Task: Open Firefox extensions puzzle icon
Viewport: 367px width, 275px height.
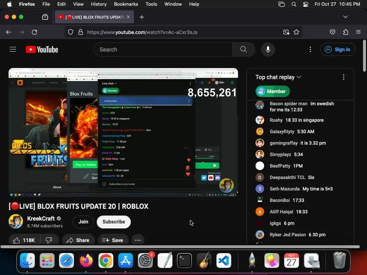Action: coord(345,32)
